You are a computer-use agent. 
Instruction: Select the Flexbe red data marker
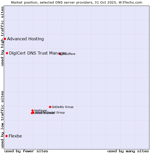point(6,136)
